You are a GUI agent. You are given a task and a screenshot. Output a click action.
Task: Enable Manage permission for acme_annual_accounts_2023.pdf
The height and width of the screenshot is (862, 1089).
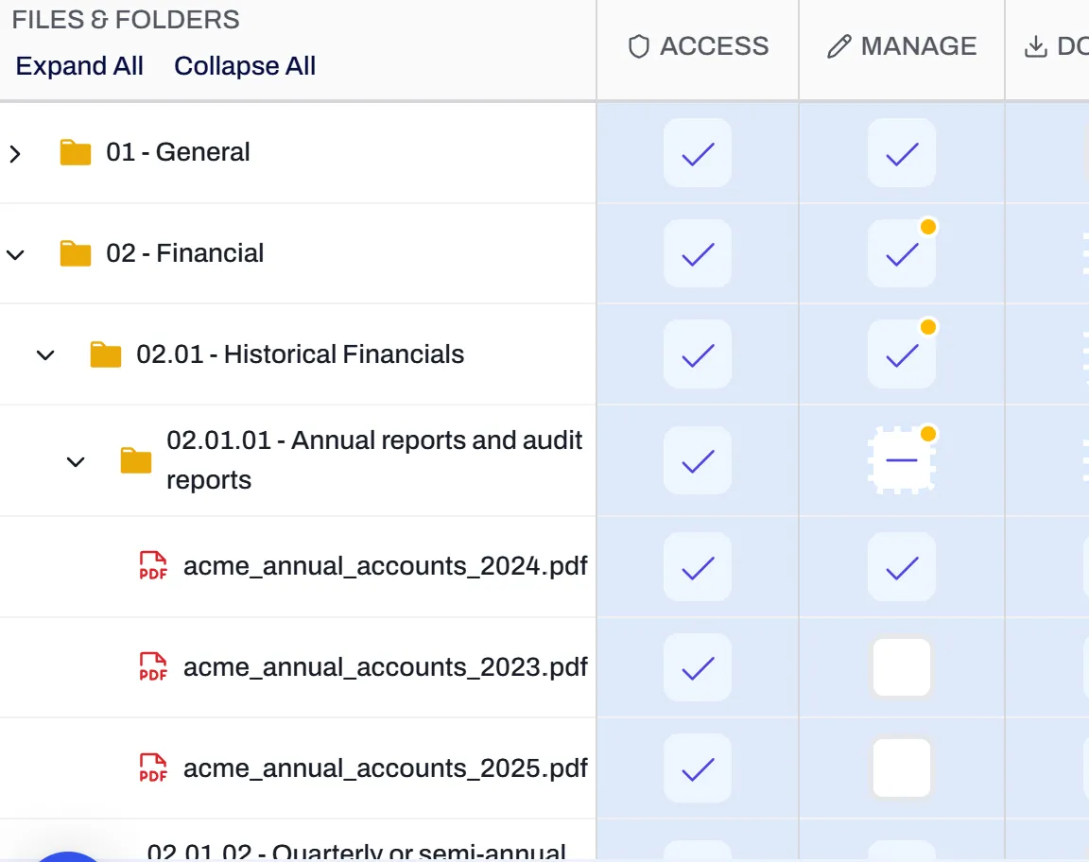pos(901,667)
